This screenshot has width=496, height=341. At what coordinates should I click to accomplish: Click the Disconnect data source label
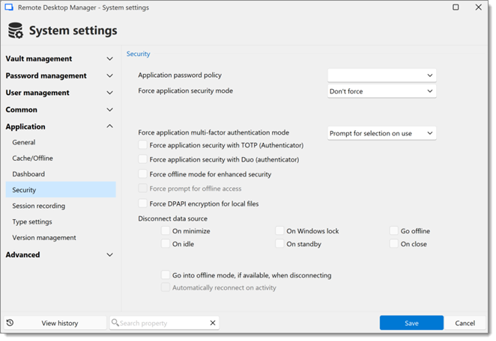(x=173, y=218)
